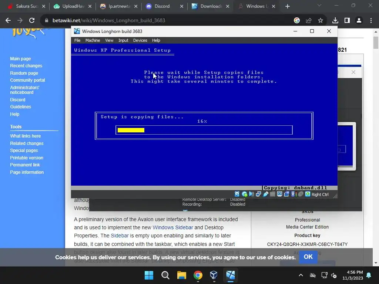Screen dimensions: 379x284
Task: Open notifications bell icon
Action: click(x=369, y=275)
